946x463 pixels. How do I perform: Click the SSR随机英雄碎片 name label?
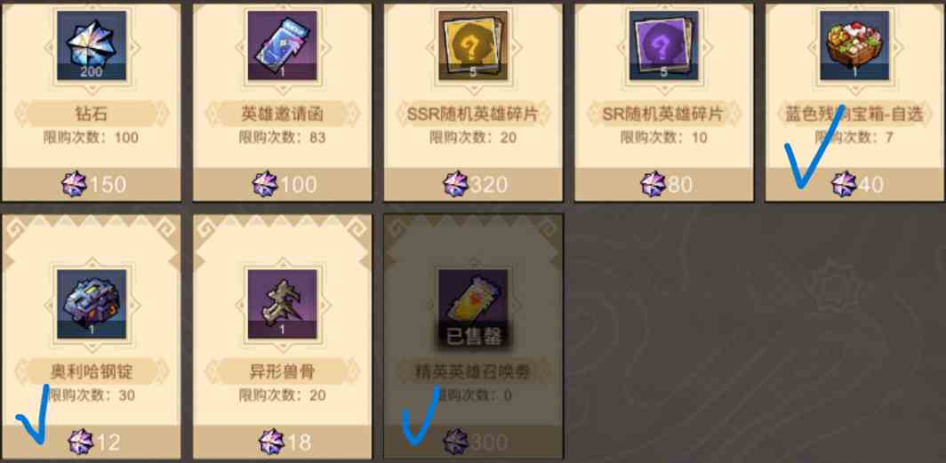click(473, 114)
